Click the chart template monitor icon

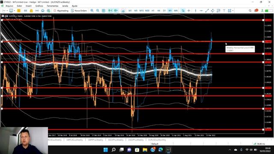click(x=11, y=11)
